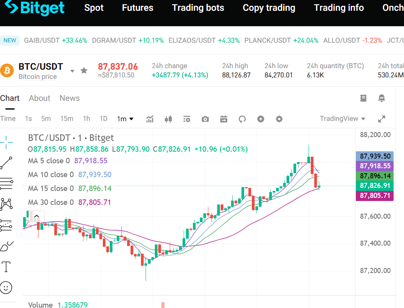Open the Indicators panel icon

(x=150, y=119)
